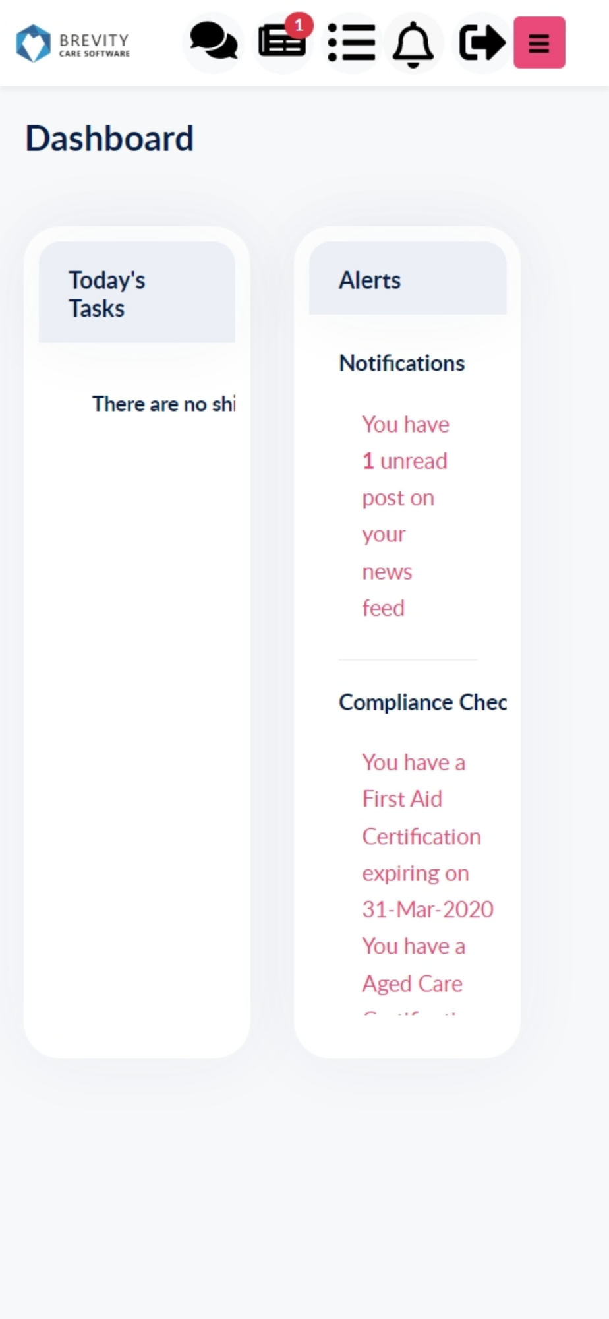Image resolution: width=609 pixels, height=1319 pixels.
Task: Click the Compliance Checks section heading
Action: tap(422, 702)
